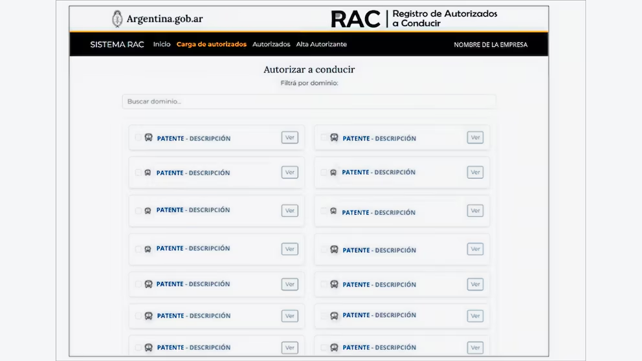642x361 pixels.
Task: Click the Argentina.gob.ar coat of arms logo
Action: click(118, 19)
